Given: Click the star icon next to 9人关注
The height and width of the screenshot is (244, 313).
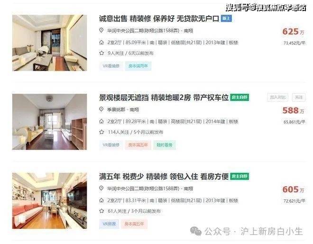Looking at the screenshot, I should pos(101,53).
